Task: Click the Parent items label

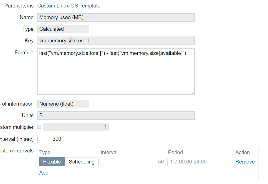Action: [19, 6]
